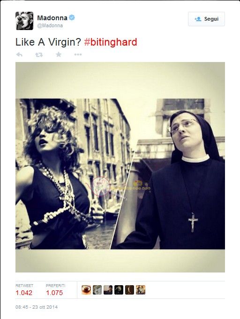Favorite the tweet with star icon
The height and width of the screenshot is (319, 240).
(x=59, y=54)
